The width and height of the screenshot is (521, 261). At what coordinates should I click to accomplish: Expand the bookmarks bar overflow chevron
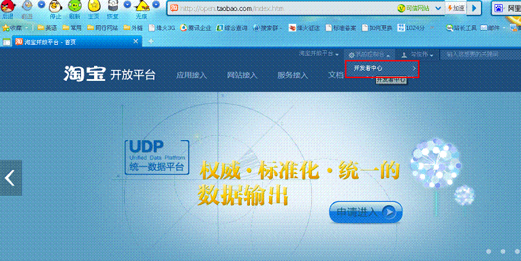tap(432, 28)
